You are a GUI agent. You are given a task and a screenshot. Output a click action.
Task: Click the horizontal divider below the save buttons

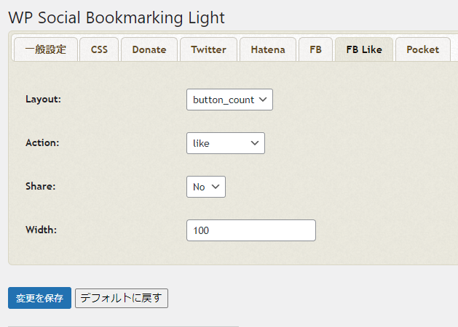(x=124, y=326)
